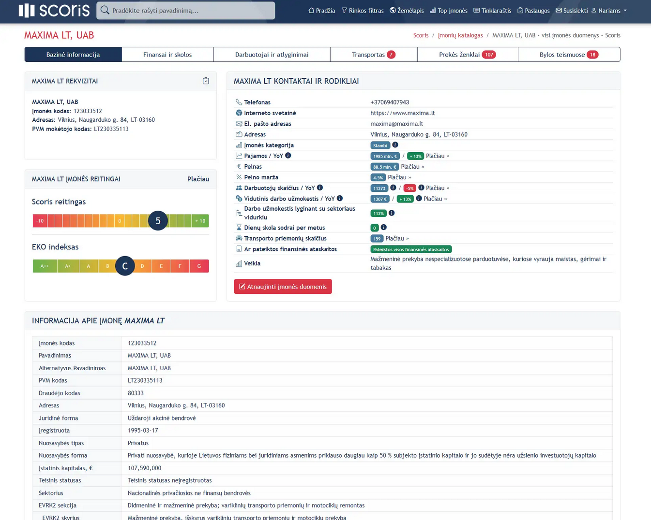Click the EKO index C marker

tap(125, 266)
